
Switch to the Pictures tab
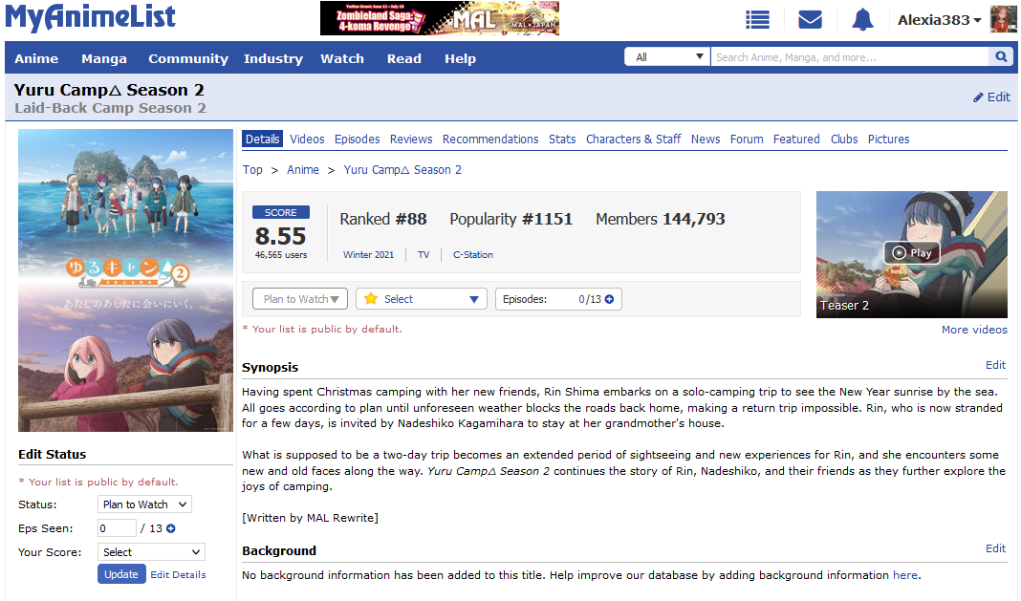(x=888, y=139)
